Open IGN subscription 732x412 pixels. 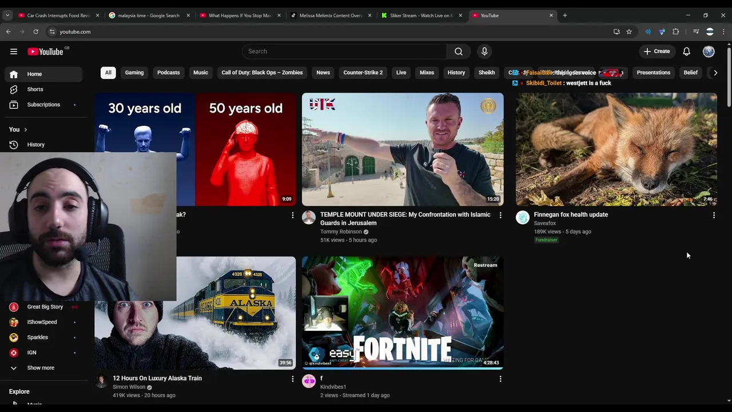tap(43, 352)
